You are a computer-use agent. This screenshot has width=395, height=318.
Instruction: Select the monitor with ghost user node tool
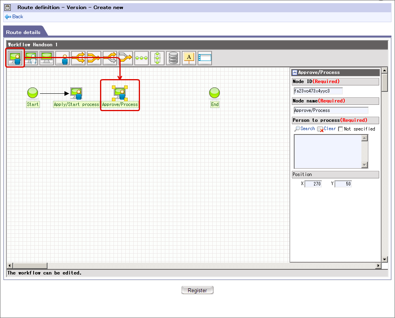(x=31, y=58)
